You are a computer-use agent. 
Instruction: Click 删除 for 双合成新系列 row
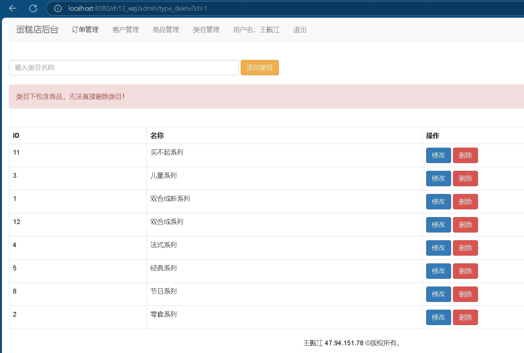(465, 202)
